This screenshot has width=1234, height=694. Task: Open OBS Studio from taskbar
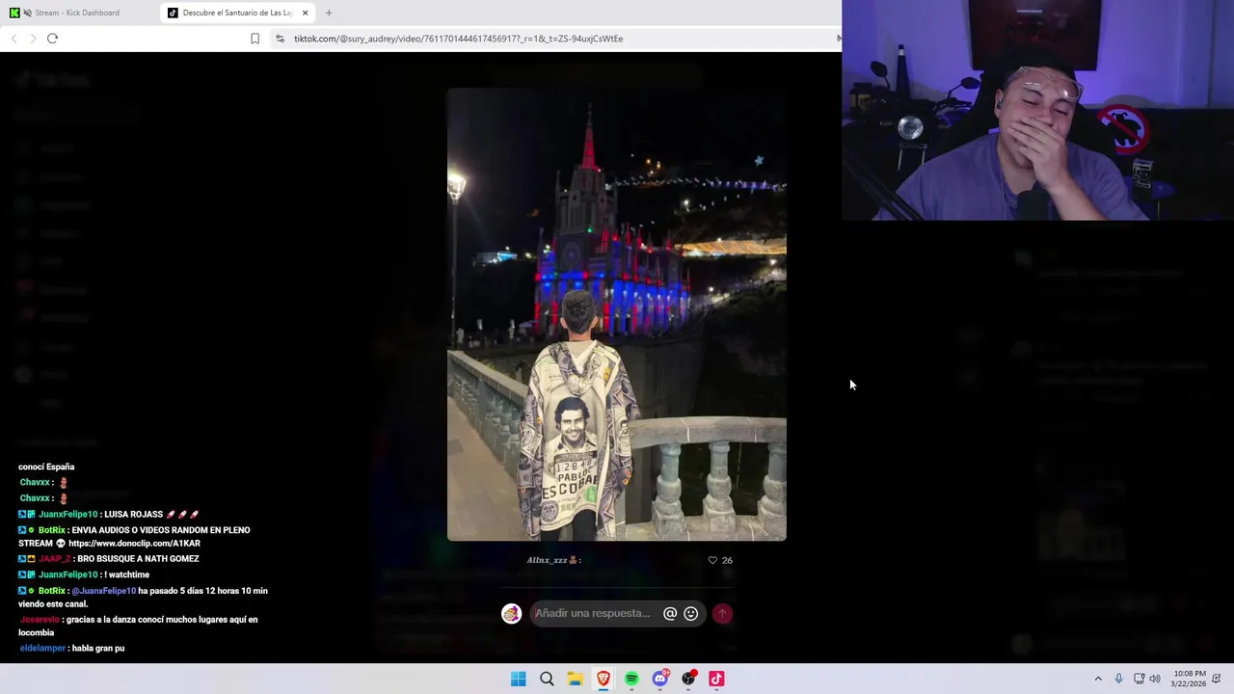[688, 679]
